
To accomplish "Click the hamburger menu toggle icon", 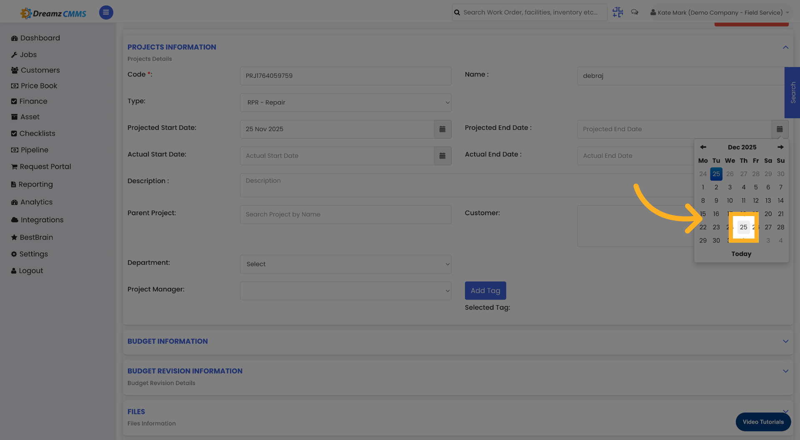I will tap(106, 12).
